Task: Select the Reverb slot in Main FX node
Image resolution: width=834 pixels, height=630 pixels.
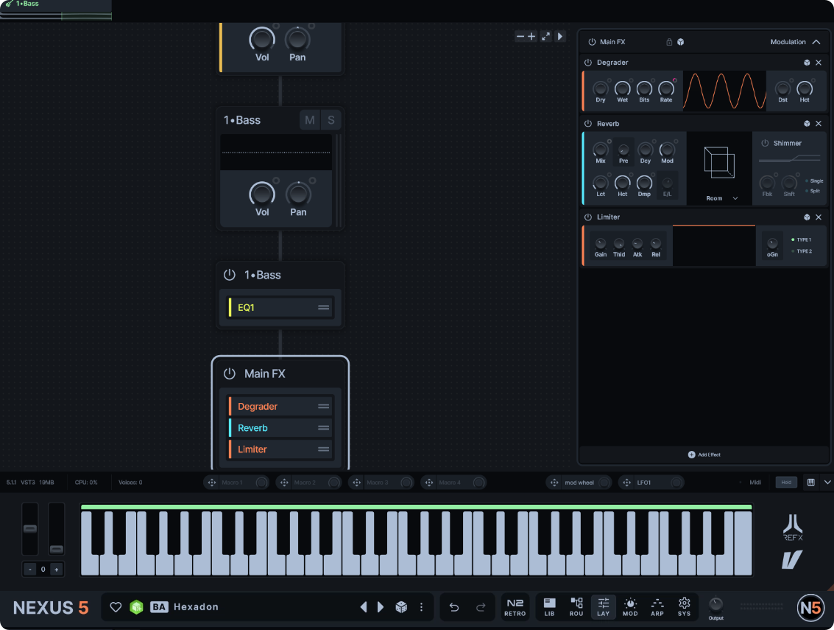Action: coord(280,427)
